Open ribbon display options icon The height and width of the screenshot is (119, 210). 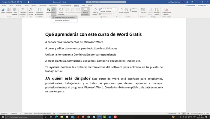tap(192, 2)
